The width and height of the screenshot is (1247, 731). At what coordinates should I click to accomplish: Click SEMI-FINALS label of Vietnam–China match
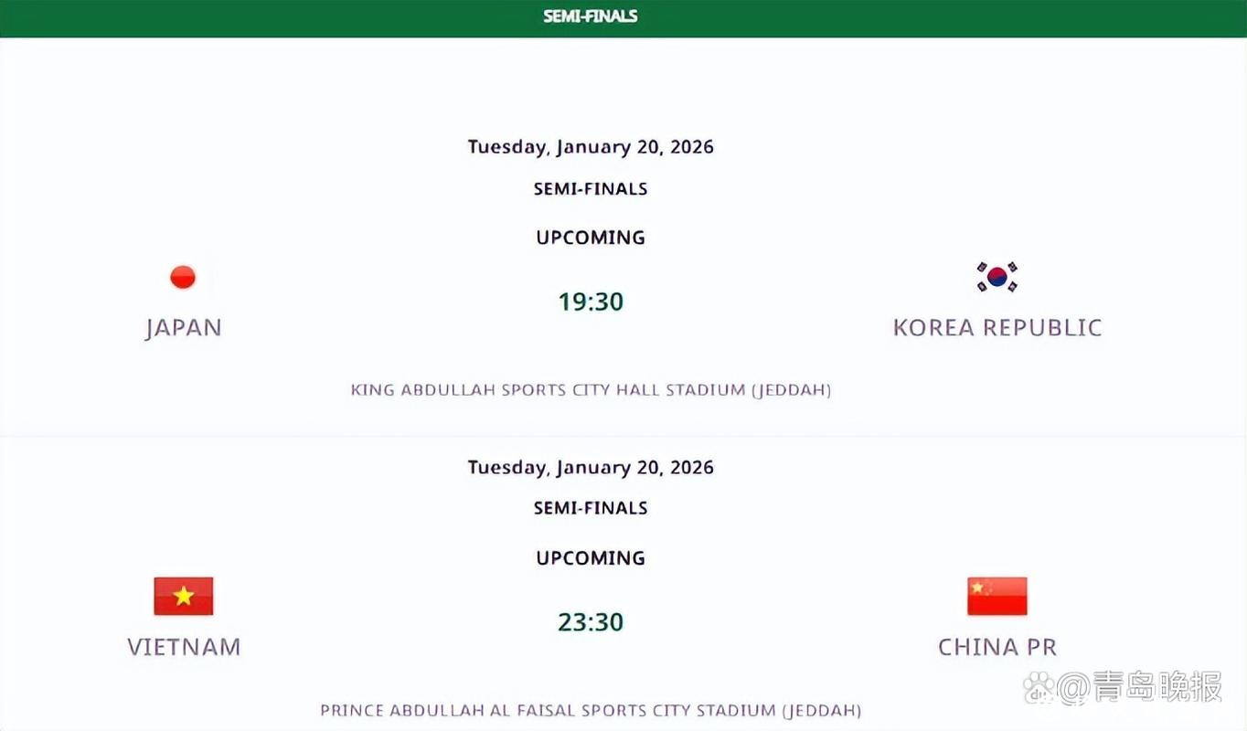click(591, 508)
